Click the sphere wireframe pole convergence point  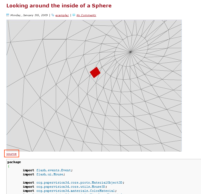coord(130,52)
